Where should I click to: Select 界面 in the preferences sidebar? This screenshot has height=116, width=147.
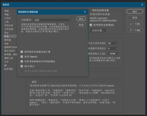6,15
